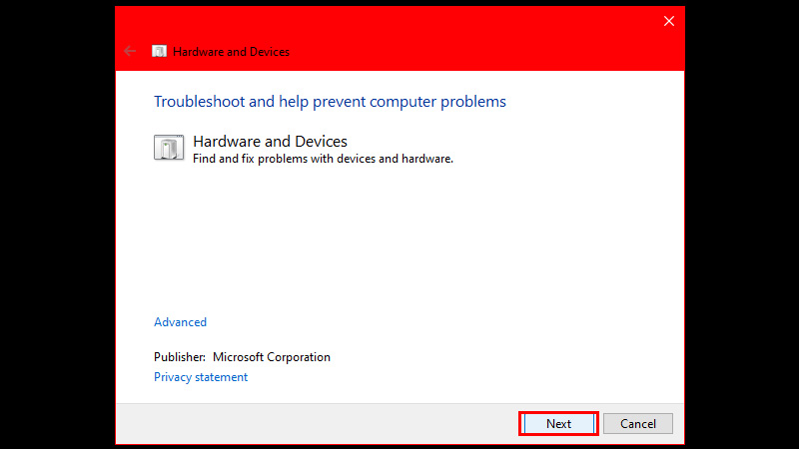The height and width of the screenshot is (449, 799).
Task: Click the red title bar text Hardware and Devices
Action: tap(232, 52)
